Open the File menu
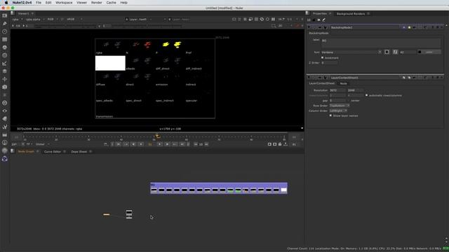 click(39, 3)
